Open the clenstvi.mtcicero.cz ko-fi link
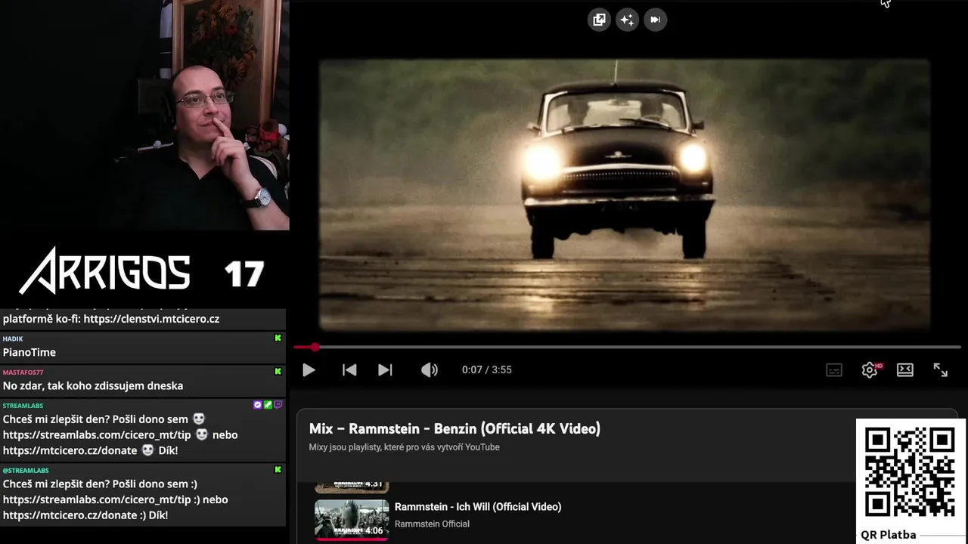 [151, 319]
